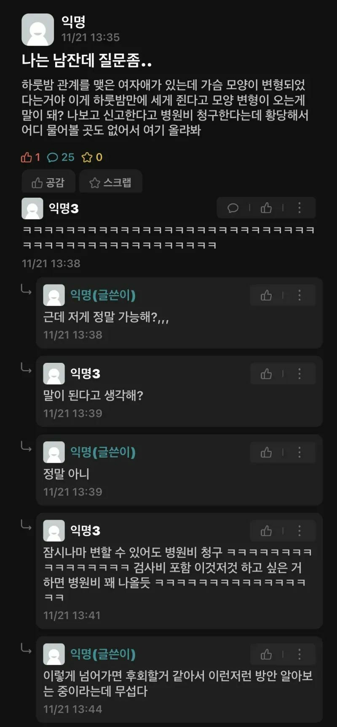Tap the red like count on the post
Image resolution: width=337 pixels, height=727 pixels.
(x=30, y=157)
